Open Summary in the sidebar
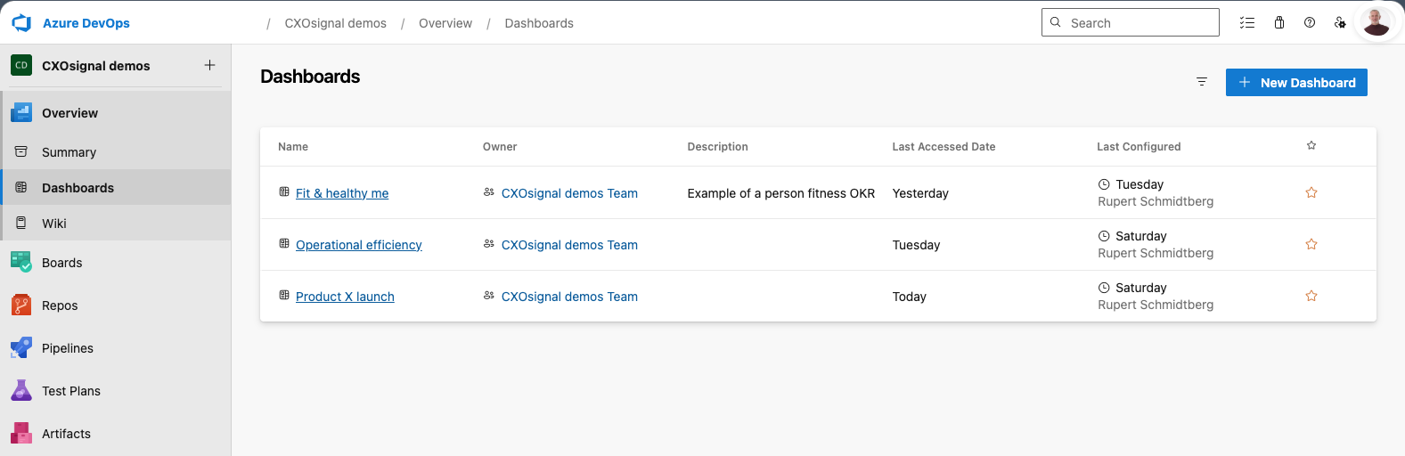Viewport: 1405px width, 456px height. (116, 152)
